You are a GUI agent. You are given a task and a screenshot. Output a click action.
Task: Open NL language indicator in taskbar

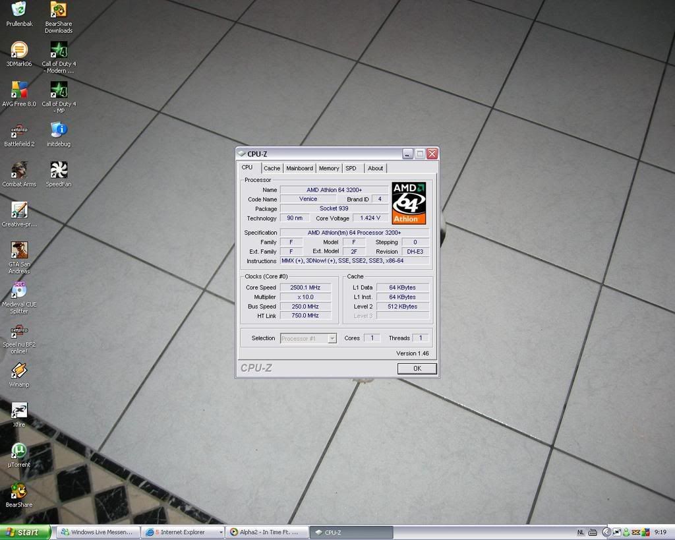pyautogui.click(x=580, y=532)
